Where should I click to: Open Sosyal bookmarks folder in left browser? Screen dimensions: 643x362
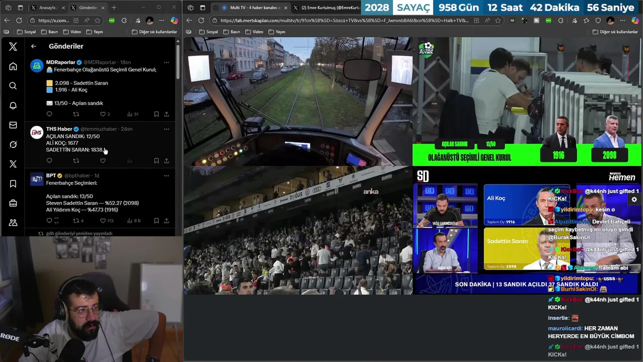click(26, 32)
